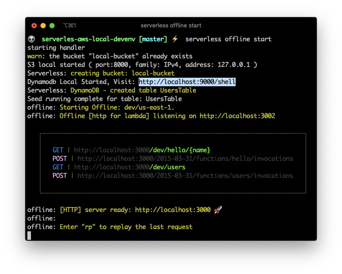Viewport: 342px width, 274px height.
Task: Click the yellow 'warn' label
Action: 35,56
